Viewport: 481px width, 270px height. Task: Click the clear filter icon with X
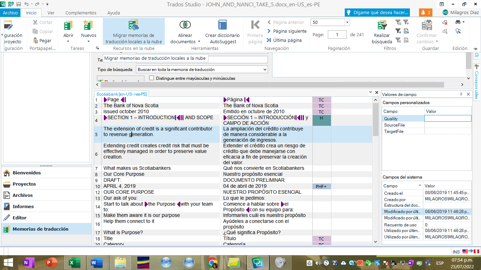tap(398, 39)
